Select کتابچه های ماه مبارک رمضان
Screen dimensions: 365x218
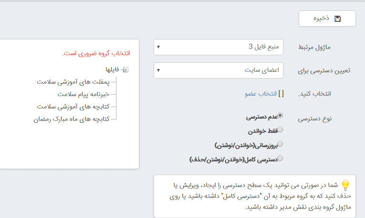pos(68,119)
